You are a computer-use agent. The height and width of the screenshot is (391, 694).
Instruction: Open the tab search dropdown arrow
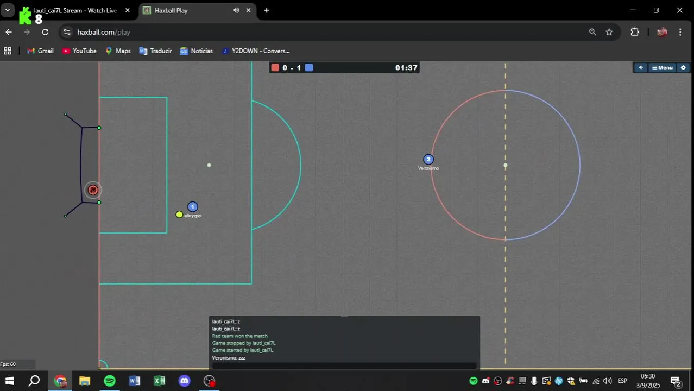(x=8, y=10)
